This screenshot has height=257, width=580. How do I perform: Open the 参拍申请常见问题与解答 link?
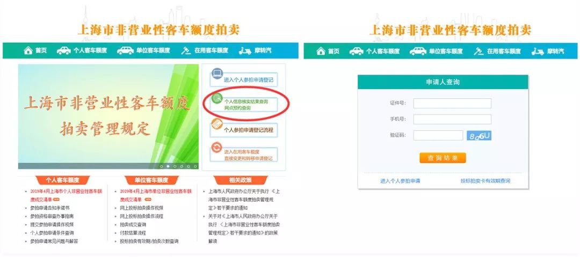point(54,241)
